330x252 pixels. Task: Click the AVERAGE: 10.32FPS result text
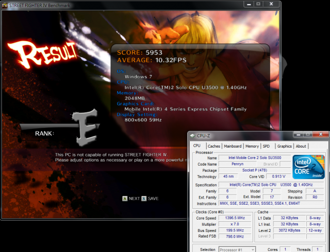[152, 60]
